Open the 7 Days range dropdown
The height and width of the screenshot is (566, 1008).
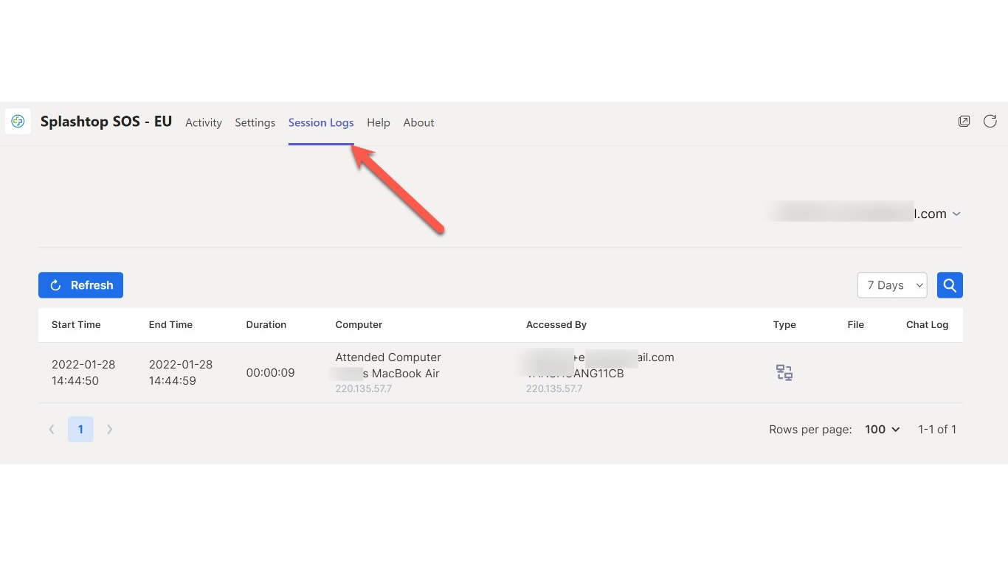(892, 285)
